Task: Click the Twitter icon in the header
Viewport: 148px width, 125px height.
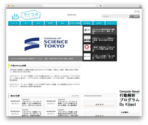Action: click(135, 12)
